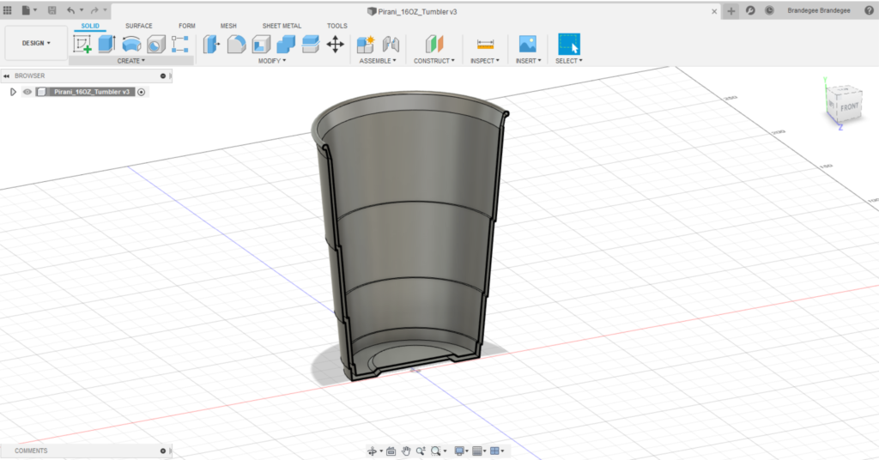Activate the Zoom magnifier tool
The height and width of the screenshot is (460, 879).
click(x=421, y=451)
